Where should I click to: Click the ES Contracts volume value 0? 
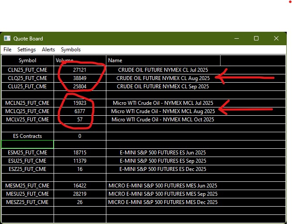80,136
